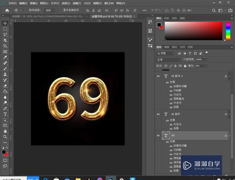Select the '69' text layer thumbnail
Viewport: 235px width, 180px height.
166,135
